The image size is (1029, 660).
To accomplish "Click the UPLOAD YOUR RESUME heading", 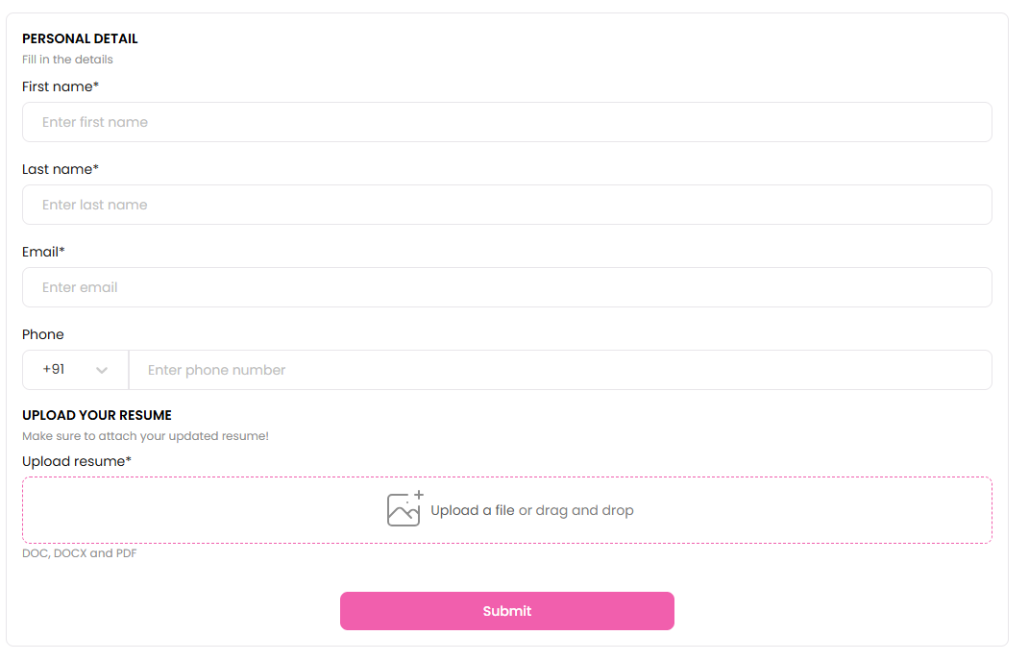I will point(97,415).
